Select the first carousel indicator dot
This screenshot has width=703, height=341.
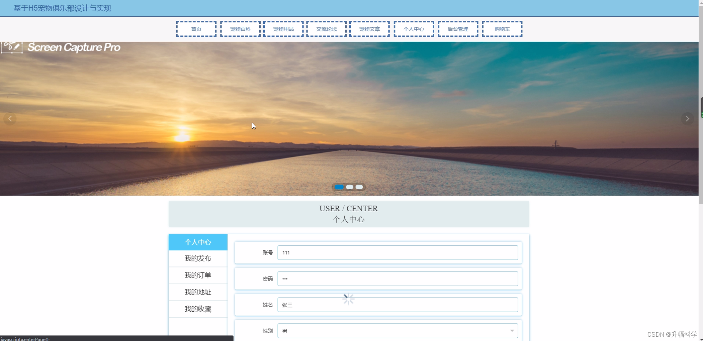point(339,187)
